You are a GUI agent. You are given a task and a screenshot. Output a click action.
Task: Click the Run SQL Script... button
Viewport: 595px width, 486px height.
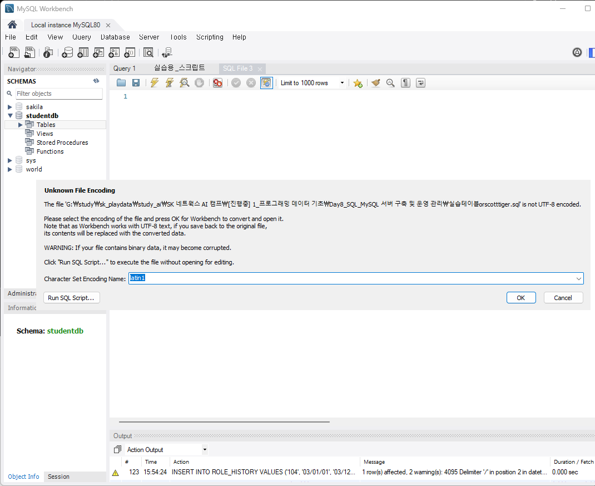(x=71, y=297)
